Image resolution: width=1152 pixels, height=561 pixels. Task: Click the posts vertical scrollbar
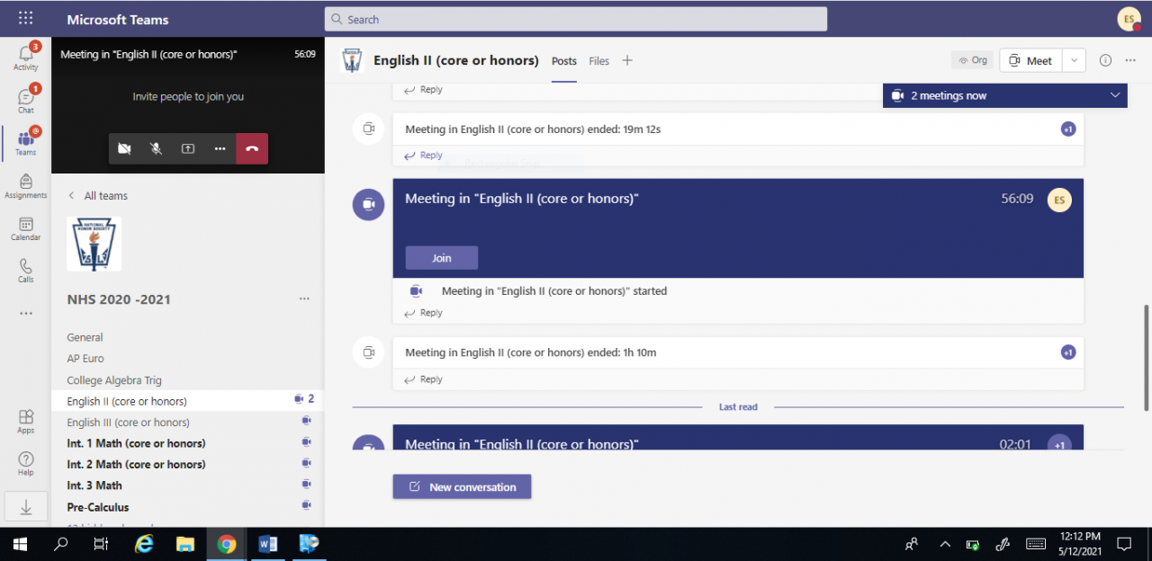tap(1147, 356)
